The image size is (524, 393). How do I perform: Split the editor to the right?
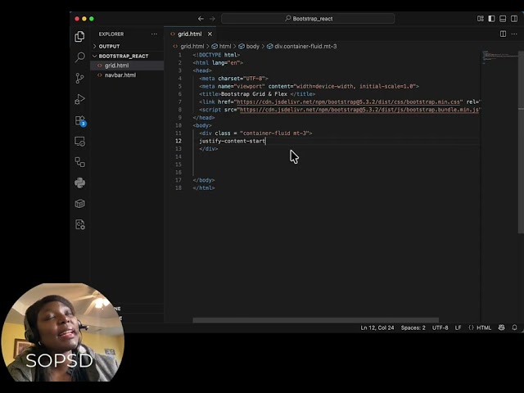pos(503,34)
